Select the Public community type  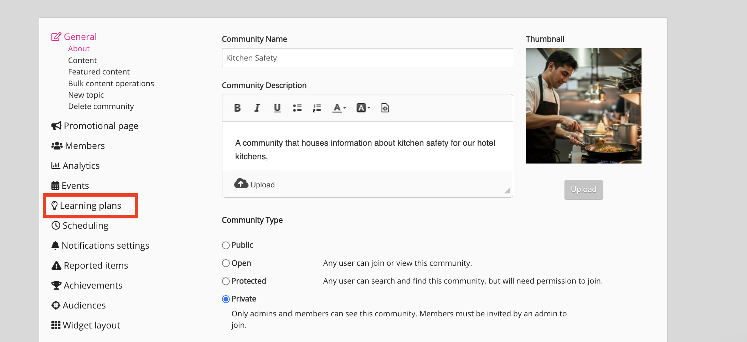point(226,245)
